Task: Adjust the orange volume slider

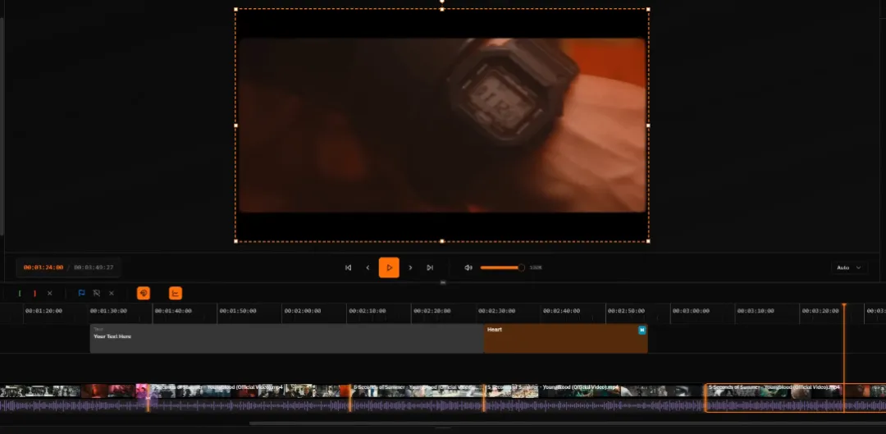Action: pos(502,267)
